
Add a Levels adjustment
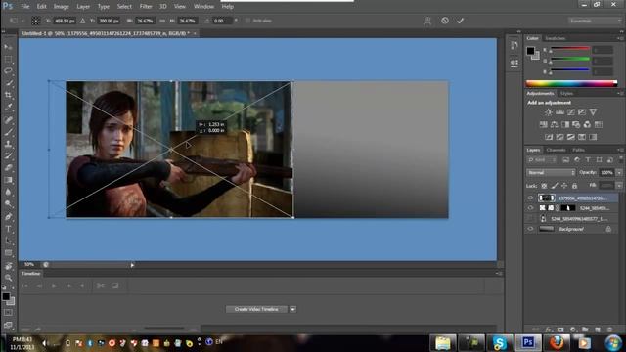[559, 112]
